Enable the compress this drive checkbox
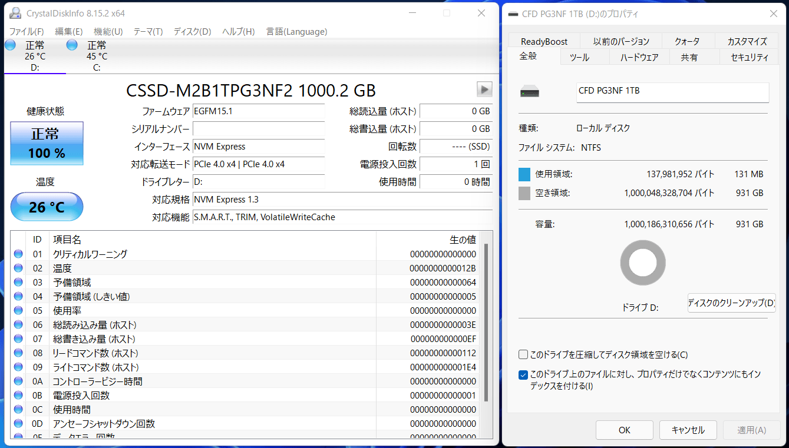 pos(523,354)
